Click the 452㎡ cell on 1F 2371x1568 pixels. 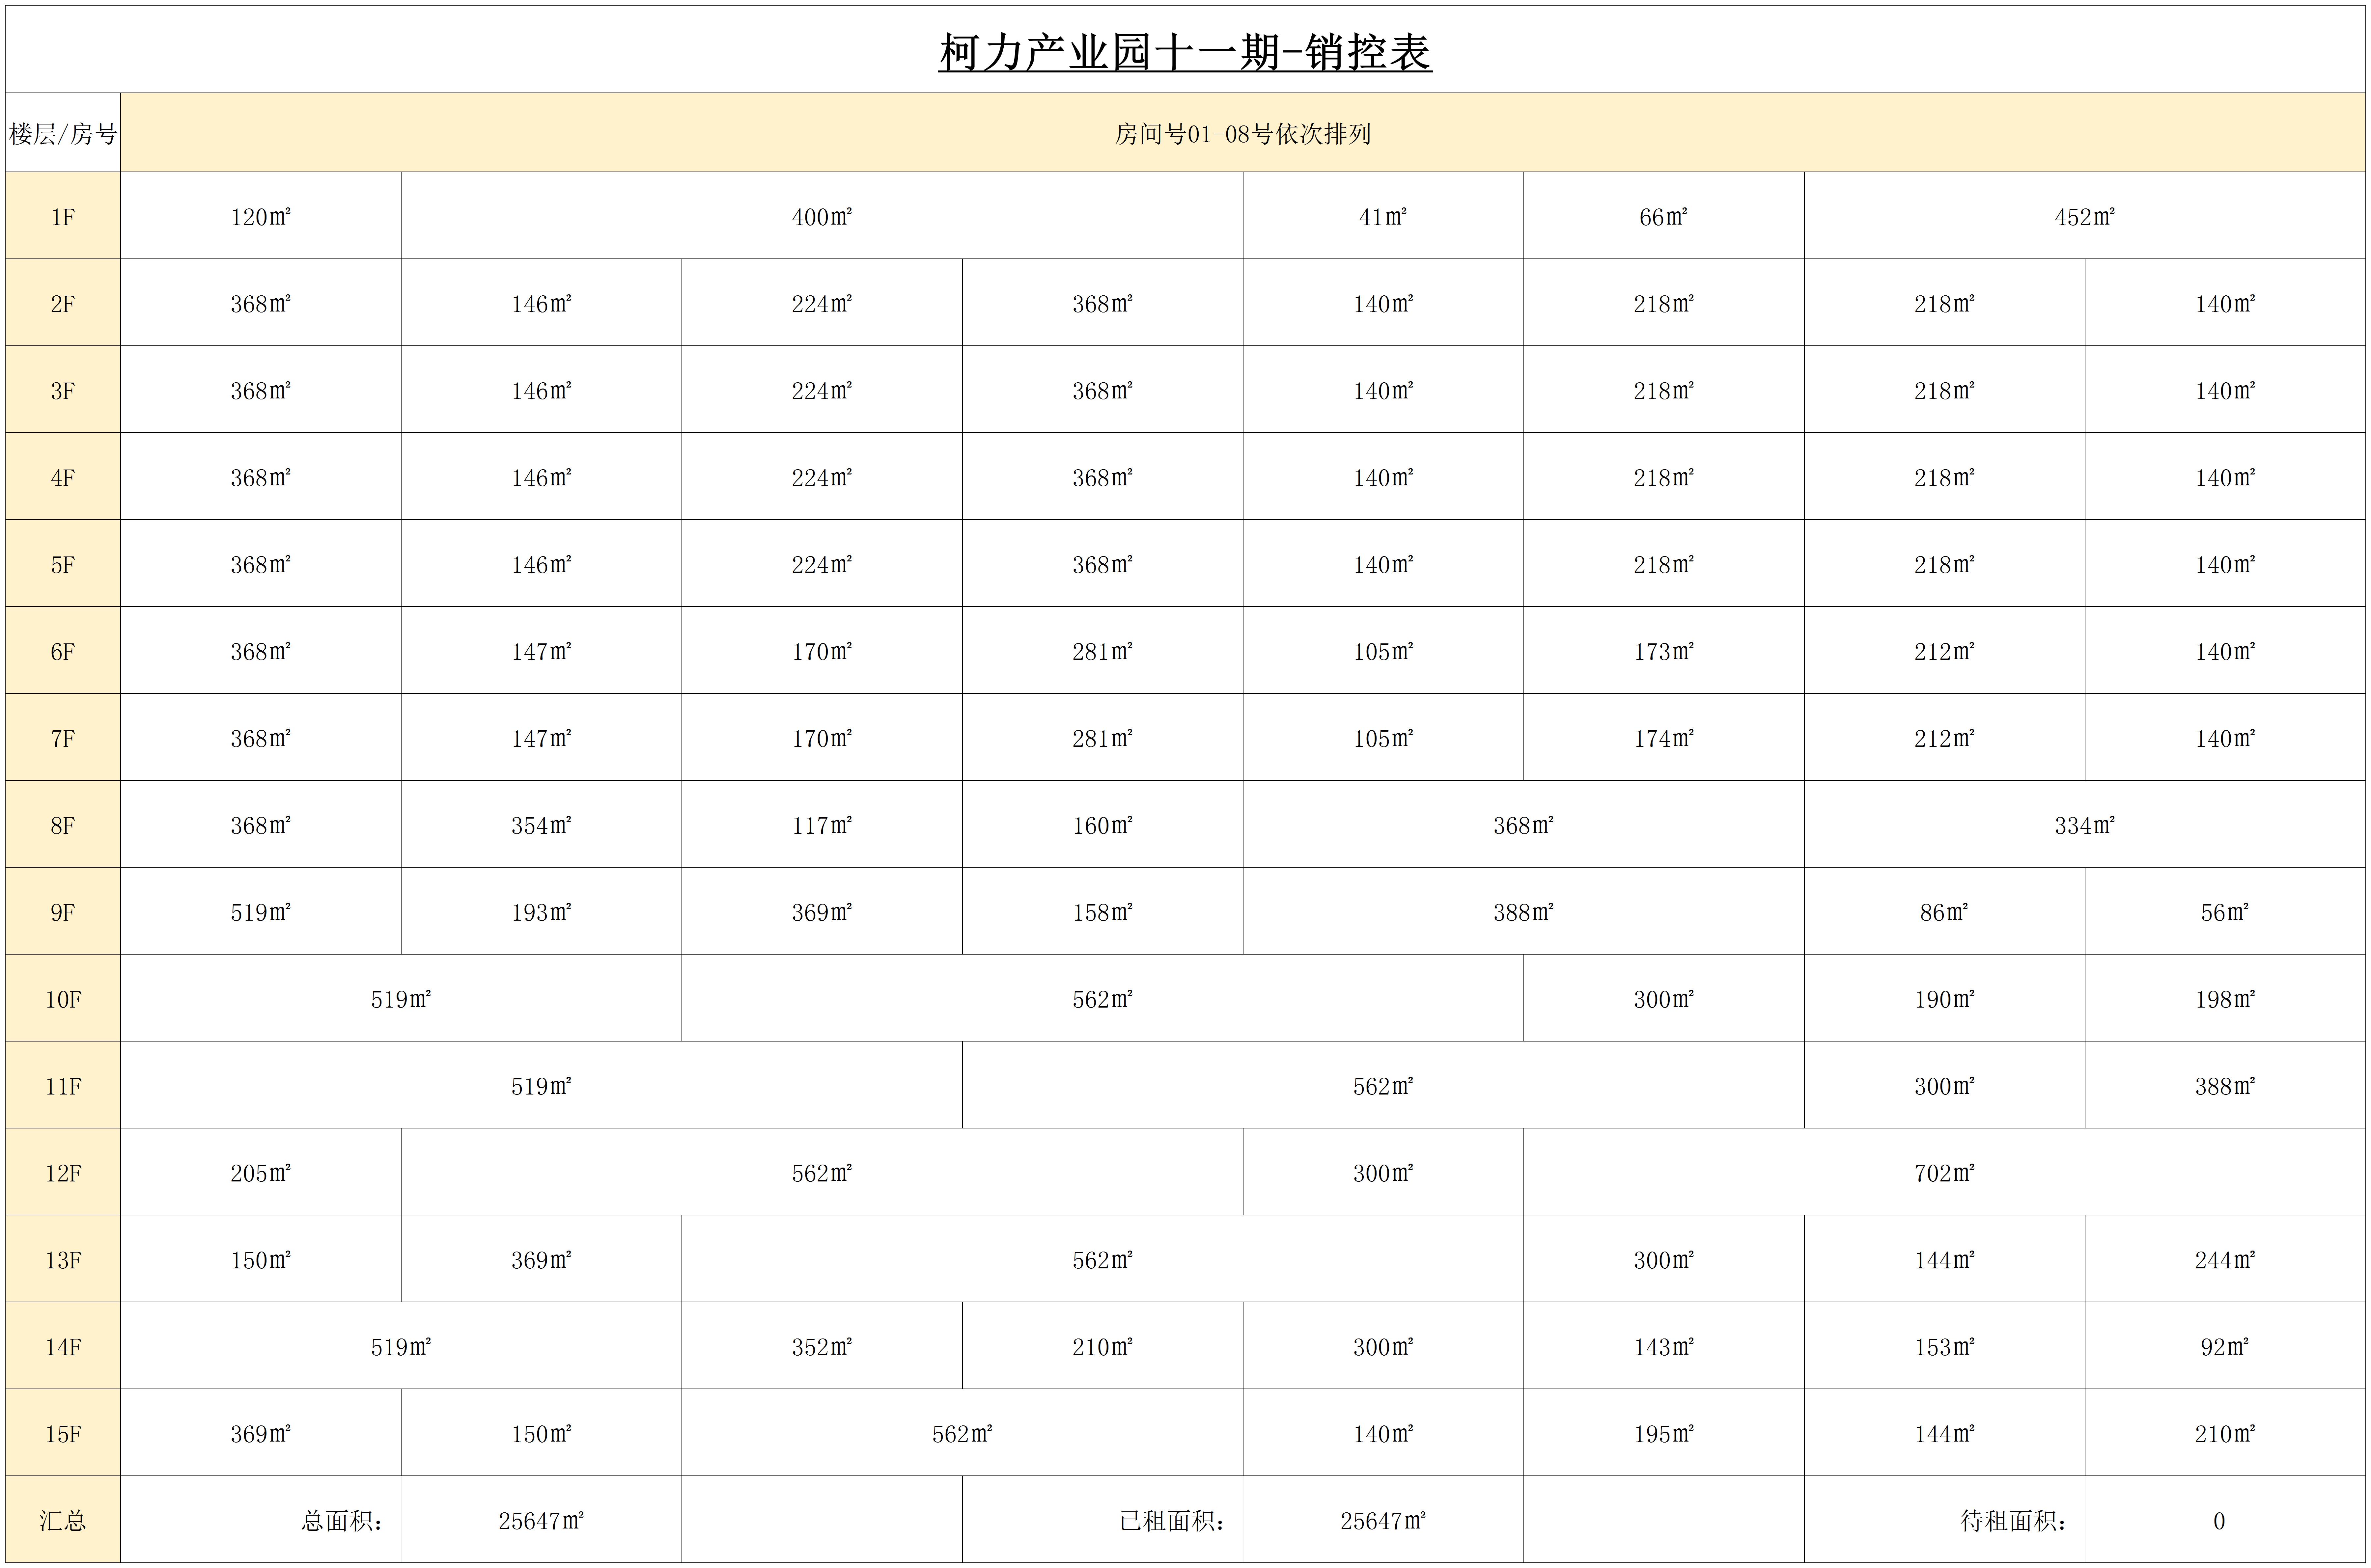click(2085, 216)
